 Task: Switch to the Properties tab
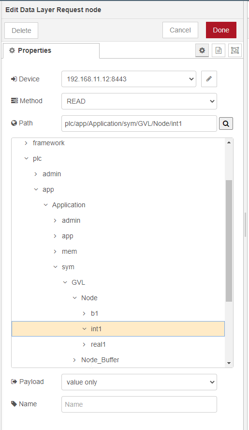pos(51,50)
